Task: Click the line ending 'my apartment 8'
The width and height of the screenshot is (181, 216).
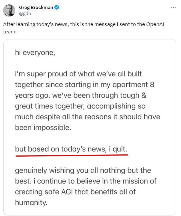Action: 85,85
